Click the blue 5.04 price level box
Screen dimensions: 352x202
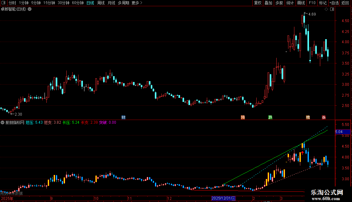pyautogui.click(x=343, y=132)
